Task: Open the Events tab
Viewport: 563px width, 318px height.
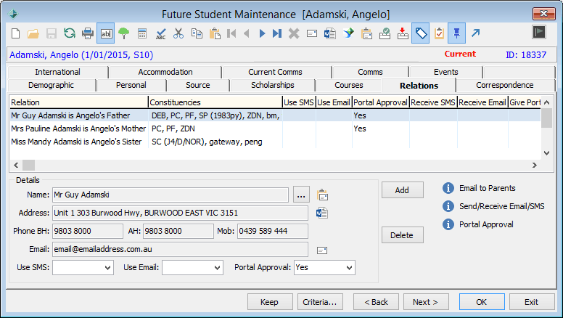Action: 446,72
